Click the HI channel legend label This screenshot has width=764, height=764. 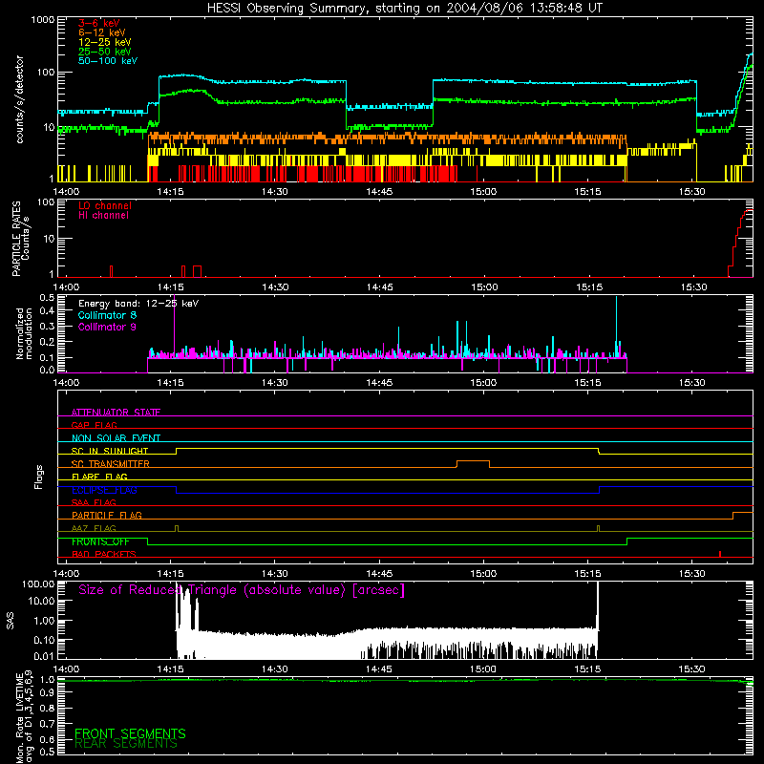[x=103, y=216]
